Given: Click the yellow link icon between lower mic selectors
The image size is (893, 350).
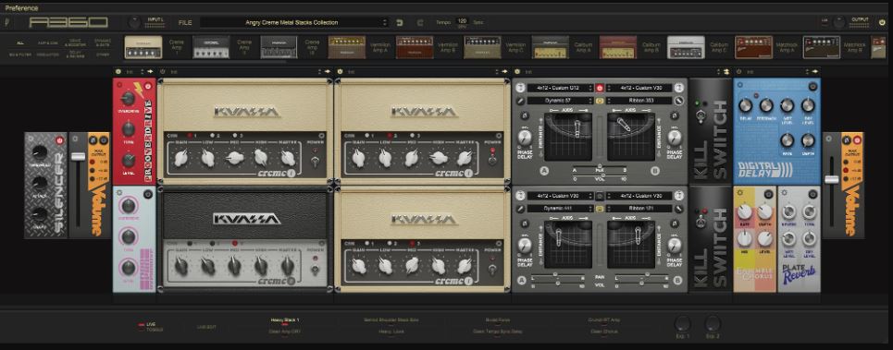Looking at the screenshot, I should (x=600, y=208).
